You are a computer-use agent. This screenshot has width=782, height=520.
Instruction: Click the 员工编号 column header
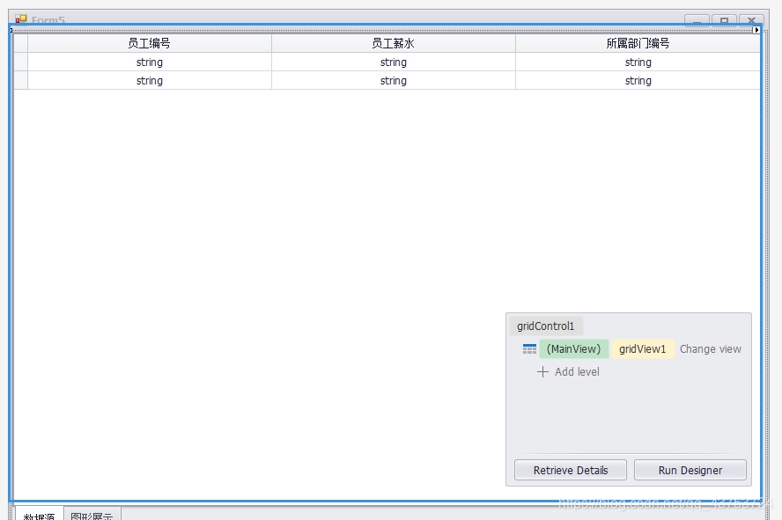(x=150, y=43)
